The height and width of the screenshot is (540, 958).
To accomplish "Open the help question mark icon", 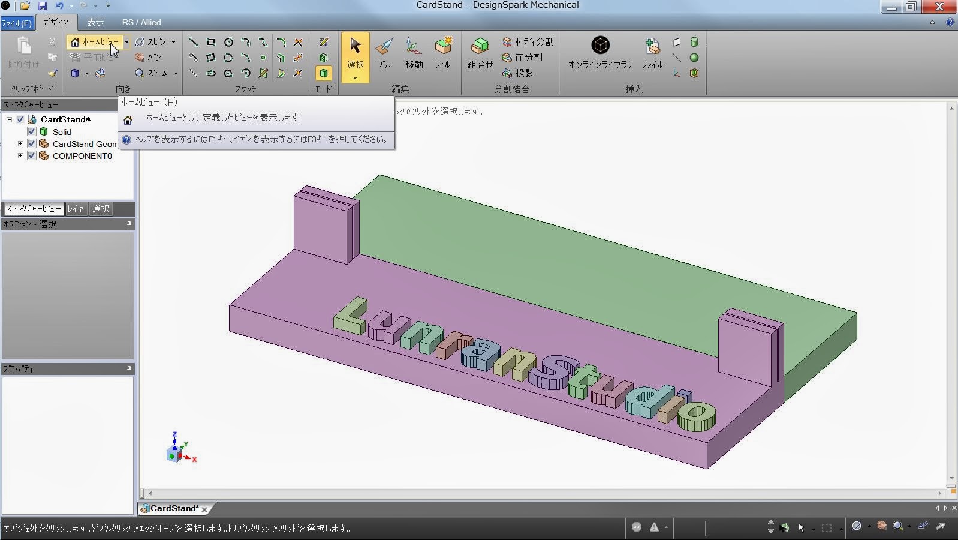I will click(950, 22).
